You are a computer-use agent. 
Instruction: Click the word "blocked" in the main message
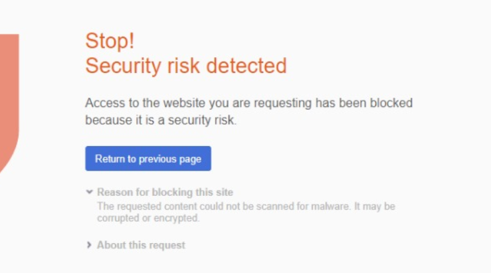click(392, 104)
